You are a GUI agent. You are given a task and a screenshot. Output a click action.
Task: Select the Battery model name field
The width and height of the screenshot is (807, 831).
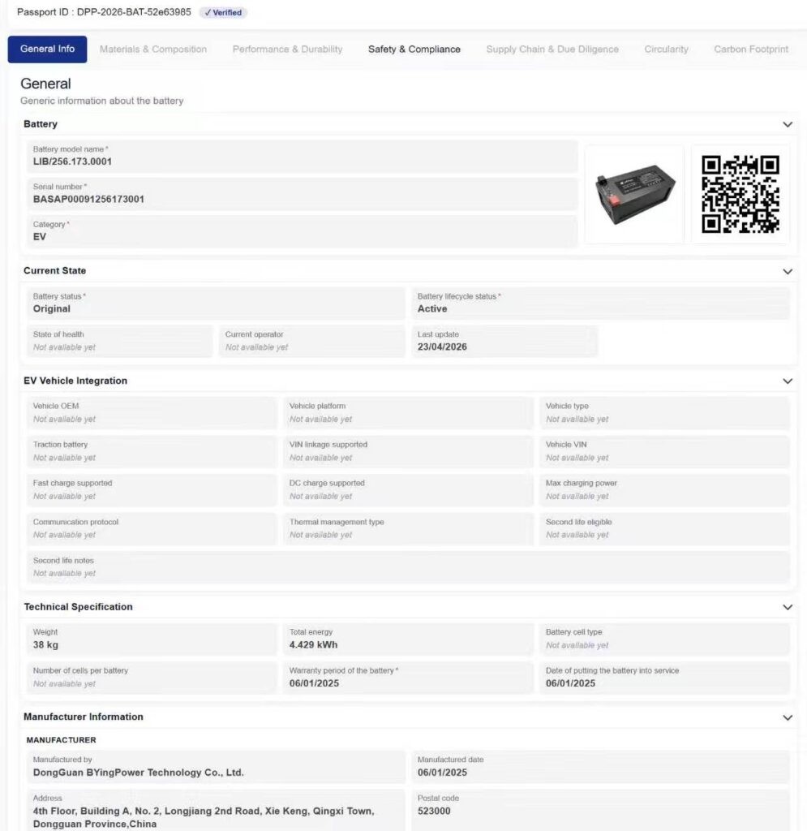303,157
